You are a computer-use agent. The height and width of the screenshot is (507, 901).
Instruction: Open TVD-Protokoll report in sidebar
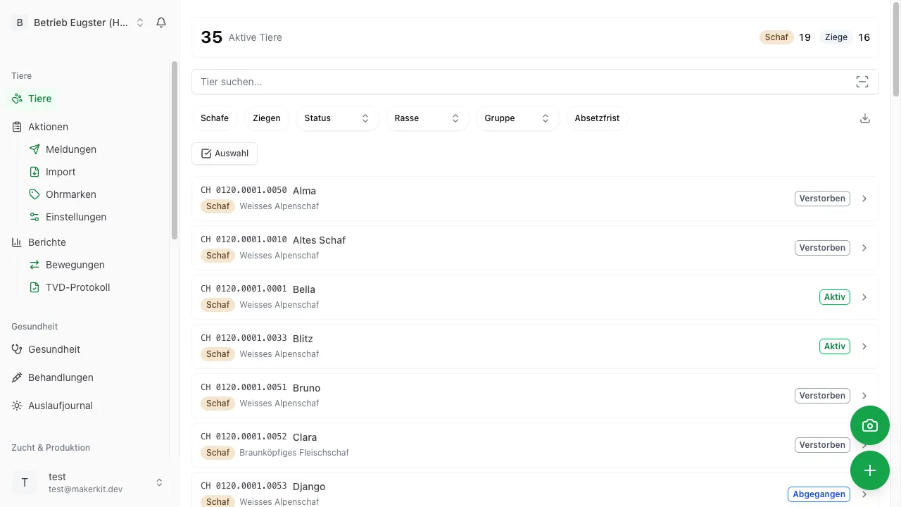click(77, 287)
